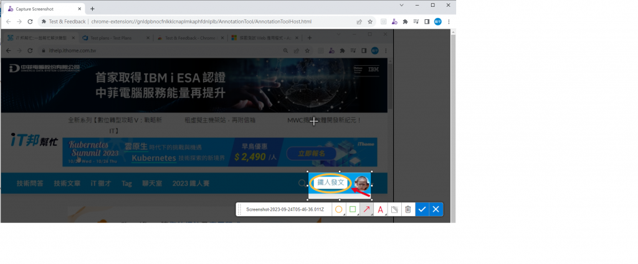The height and width of the screenshot is (264, 638).
Task: Click the share page icon in address bar
Action: (359, 22)
